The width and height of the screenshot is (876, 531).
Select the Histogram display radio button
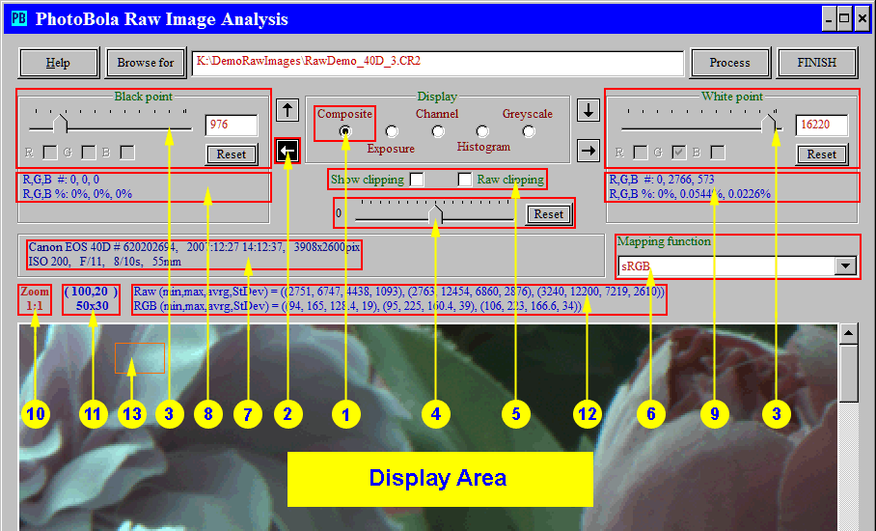482,130
